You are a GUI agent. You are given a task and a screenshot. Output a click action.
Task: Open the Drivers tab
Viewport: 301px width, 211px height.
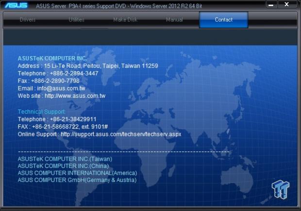coord(28,20)
